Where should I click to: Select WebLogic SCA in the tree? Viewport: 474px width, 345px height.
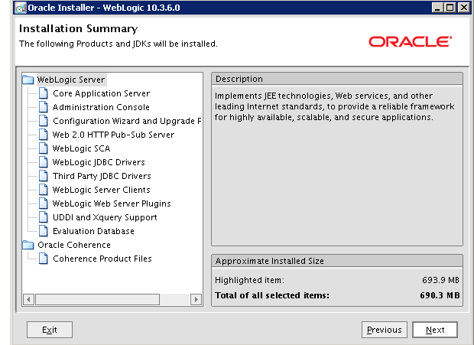tap(81, 148)
